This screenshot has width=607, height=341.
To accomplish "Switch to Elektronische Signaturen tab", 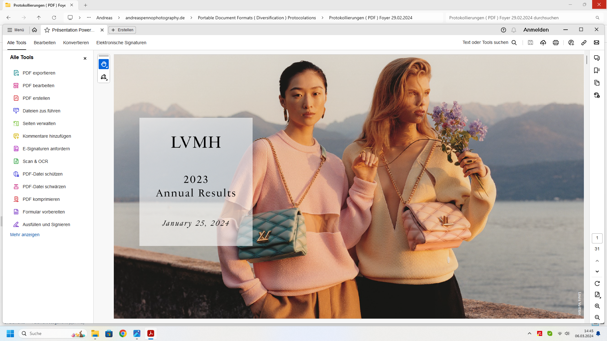I will [121, 43].
